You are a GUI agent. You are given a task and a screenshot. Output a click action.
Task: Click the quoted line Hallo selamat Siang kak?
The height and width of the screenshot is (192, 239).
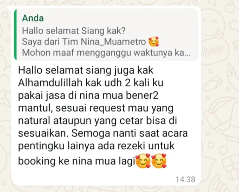74,31
